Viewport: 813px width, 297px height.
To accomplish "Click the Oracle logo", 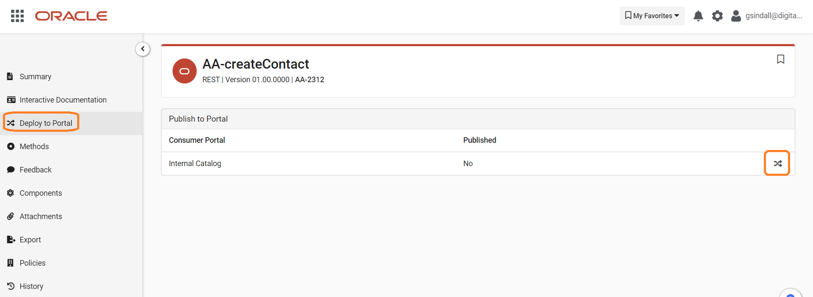I will [71, 16].
